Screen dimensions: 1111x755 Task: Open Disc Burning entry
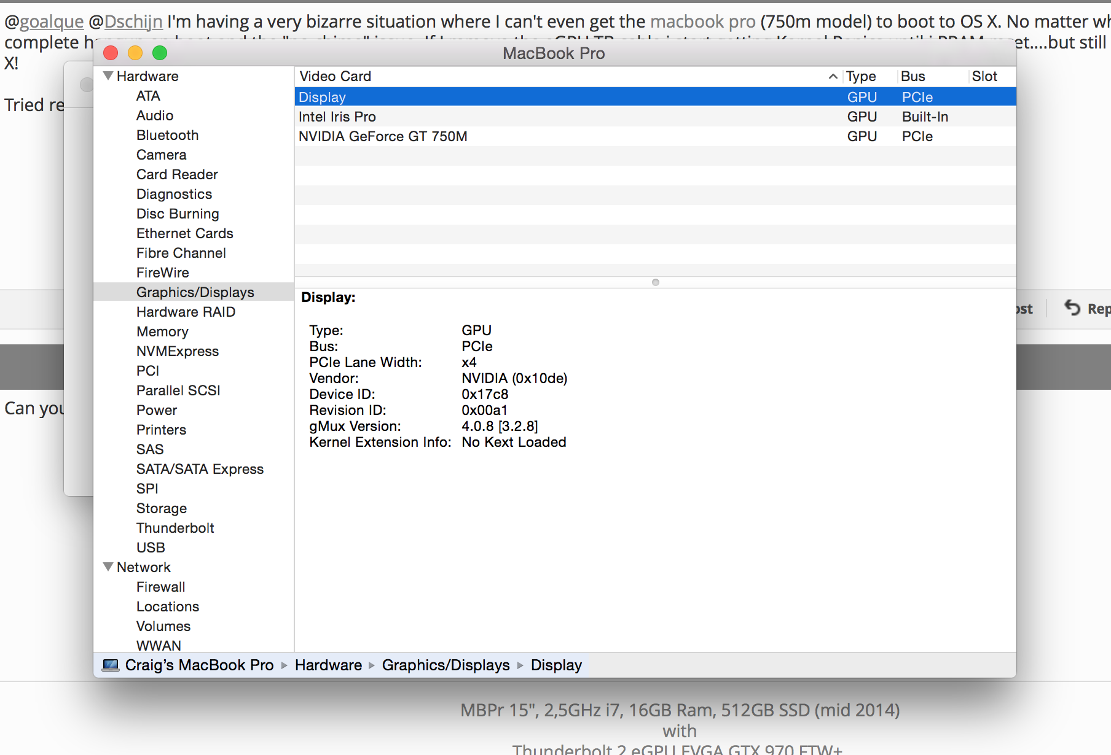tap(178, 214)
